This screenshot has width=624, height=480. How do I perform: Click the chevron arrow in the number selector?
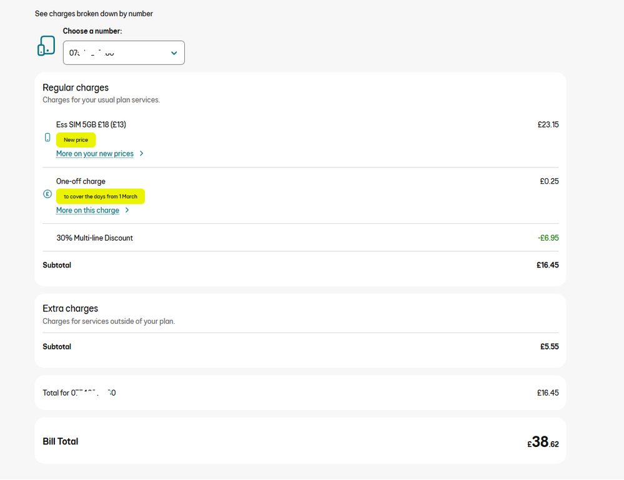click(x=174, y=53)
